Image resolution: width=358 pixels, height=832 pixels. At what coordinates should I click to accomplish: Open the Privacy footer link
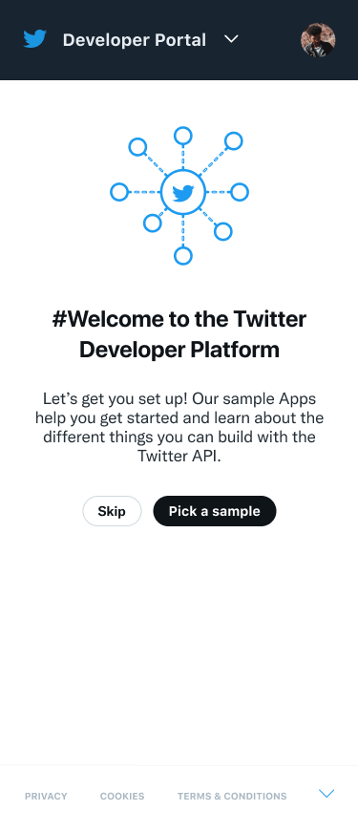[46, 796]
